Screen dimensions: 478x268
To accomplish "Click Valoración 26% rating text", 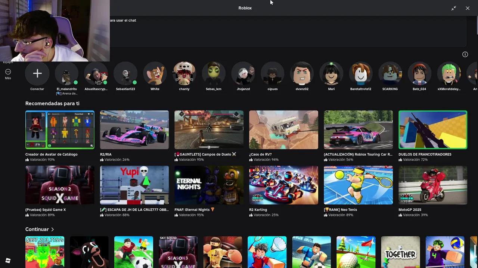I will pyautogui.click(x=117, y=160).
